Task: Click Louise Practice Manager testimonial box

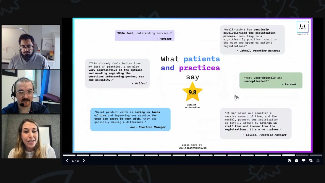Action: [256, 124]
